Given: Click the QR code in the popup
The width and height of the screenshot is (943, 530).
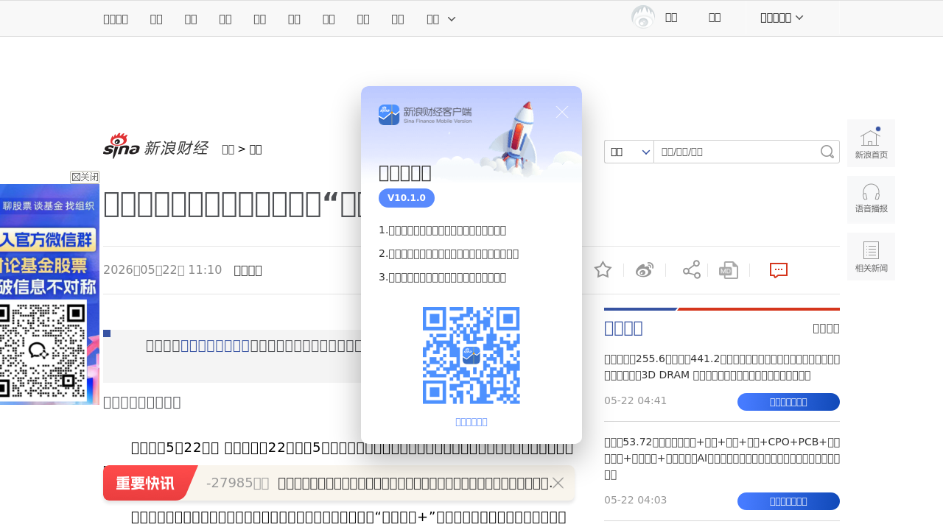Looking at the screenshot, I should tap(471, 356).
